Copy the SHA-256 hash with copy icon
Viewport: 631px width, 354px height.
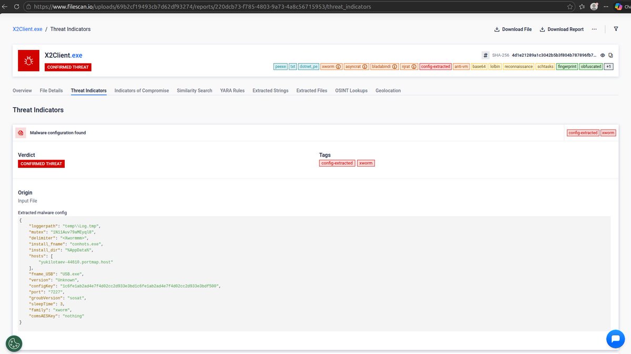coord(611,55)
